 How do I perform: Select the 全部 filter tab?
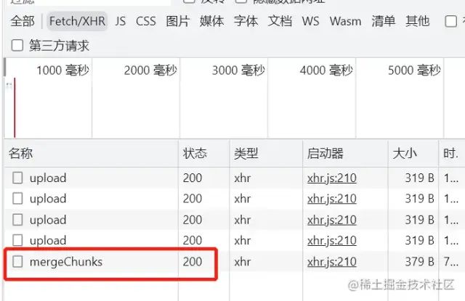click(x=23, y=21)
